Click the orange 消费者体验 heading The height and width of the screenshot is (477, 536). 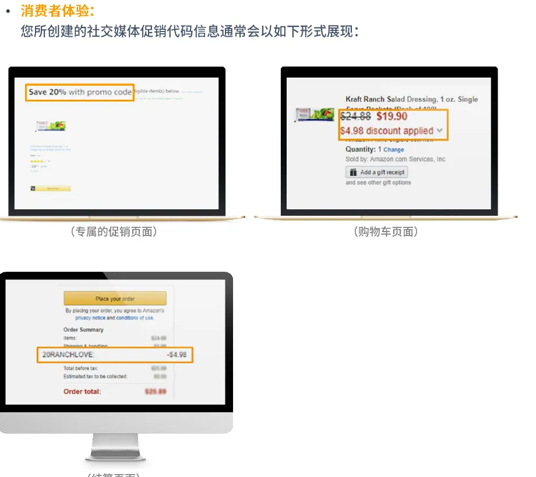pos(57,10)
